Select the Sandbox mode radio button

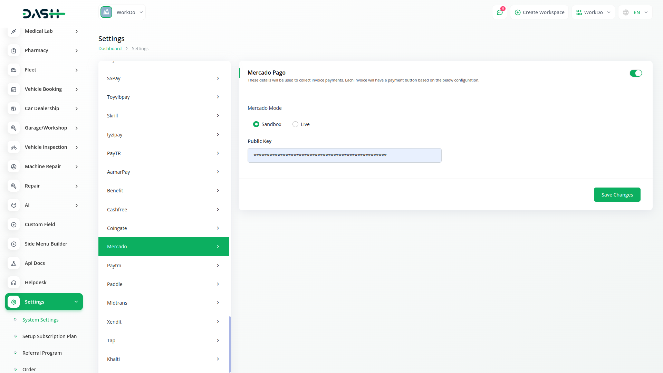256,124
